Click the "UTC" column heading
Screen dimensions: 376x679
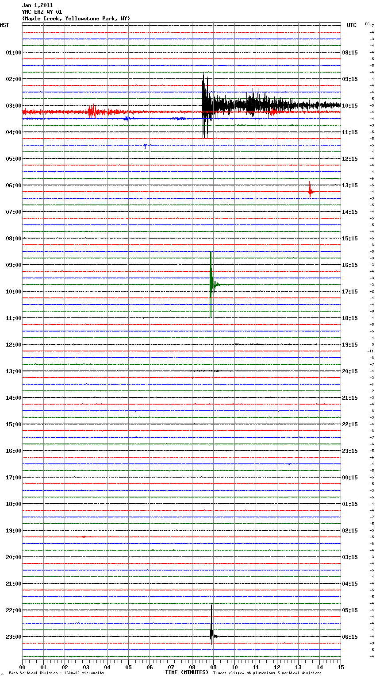click(352, 25)
